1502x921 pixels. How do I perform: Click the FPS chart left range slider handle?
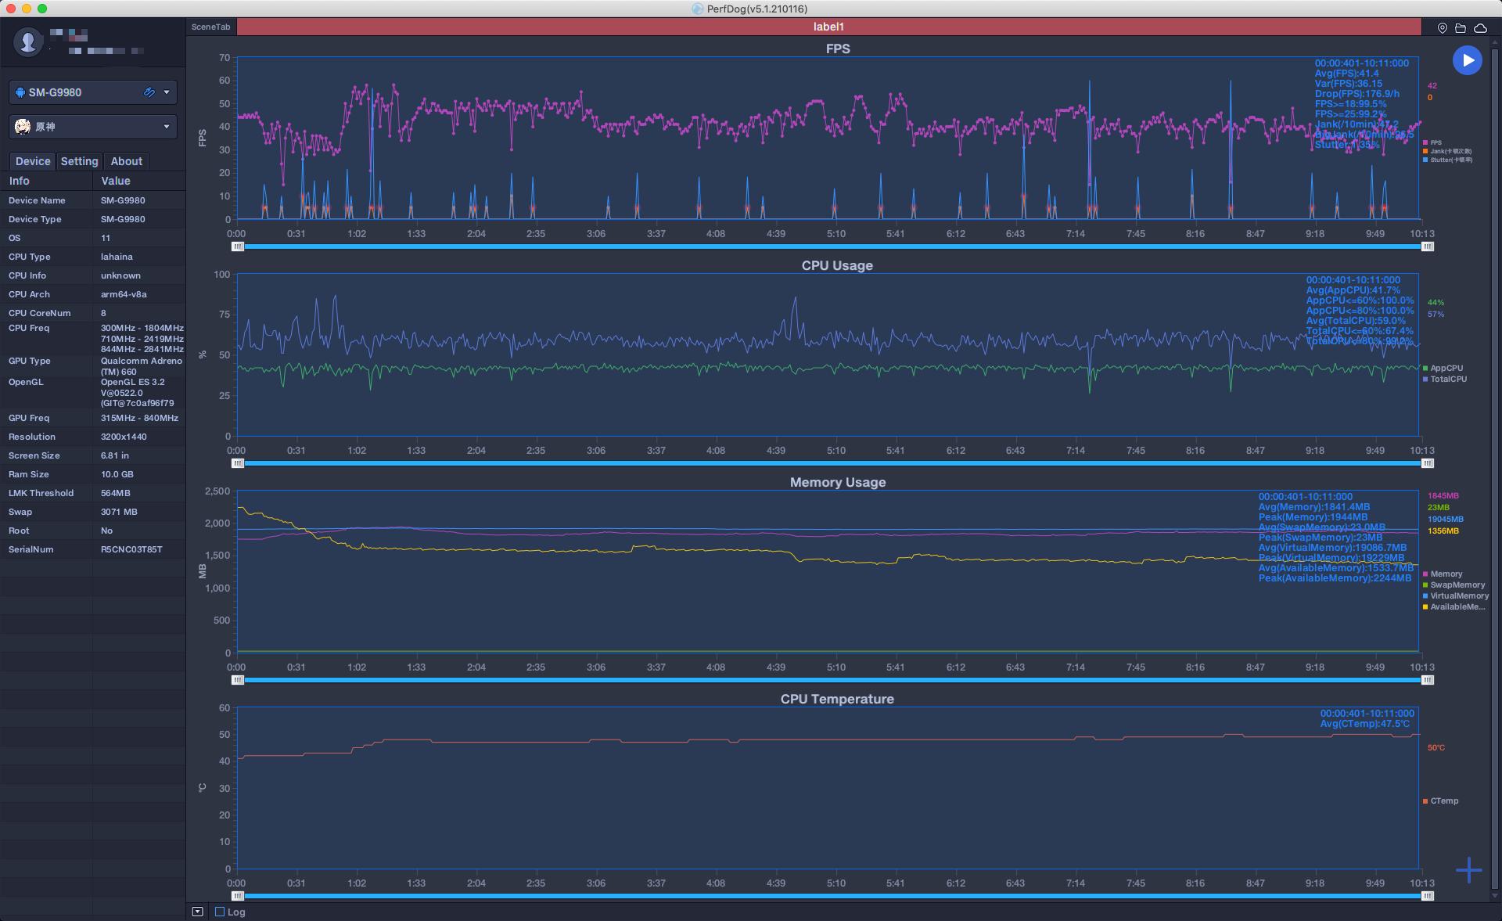[238, 246]
